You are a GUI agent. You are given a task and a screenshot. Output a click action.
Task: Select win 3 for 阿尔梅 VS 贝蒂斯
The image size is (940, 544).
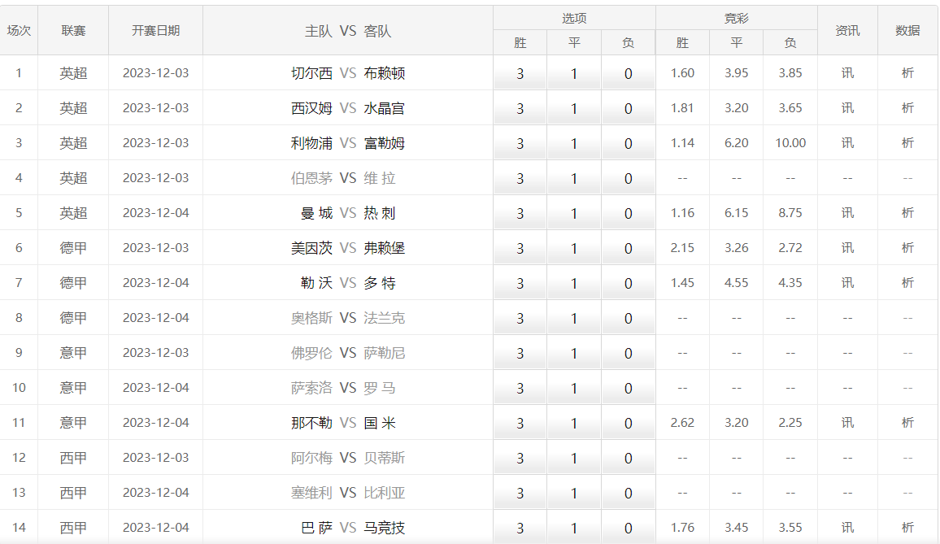pyautogui.click(x=520, y=459)
